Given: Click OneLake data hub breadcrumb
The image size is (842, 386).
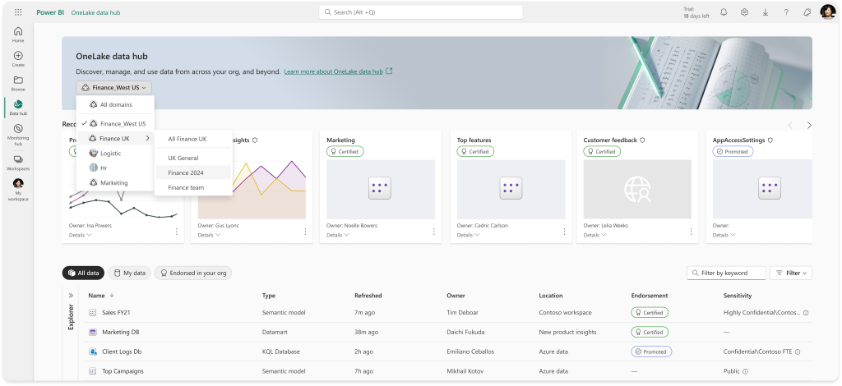Looking at the screenshot, I should tap(95, 12).
